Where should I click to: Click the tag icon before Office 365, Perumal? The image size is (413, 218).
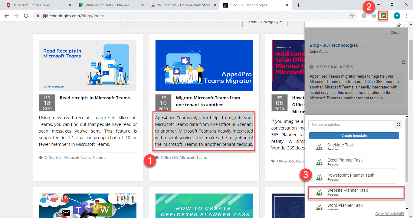point(41,158)
